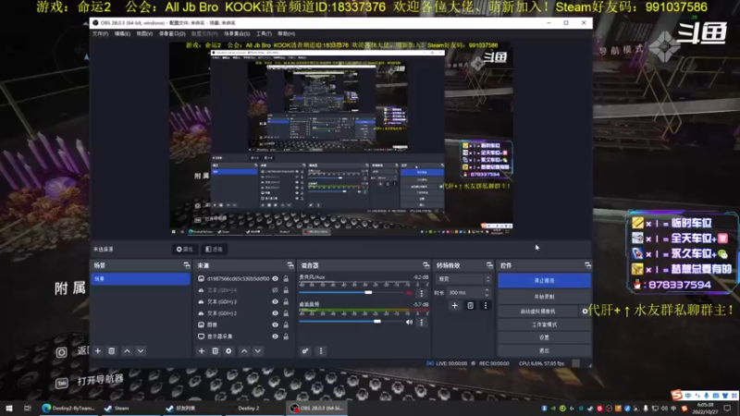Show the hidden 文本 (GDI+) 4 source
Screen dimensions: 740x416
[x=275, y=290]
